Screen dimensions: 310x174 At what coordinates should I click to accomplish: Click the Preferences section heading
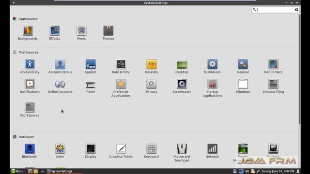point(28,52)
